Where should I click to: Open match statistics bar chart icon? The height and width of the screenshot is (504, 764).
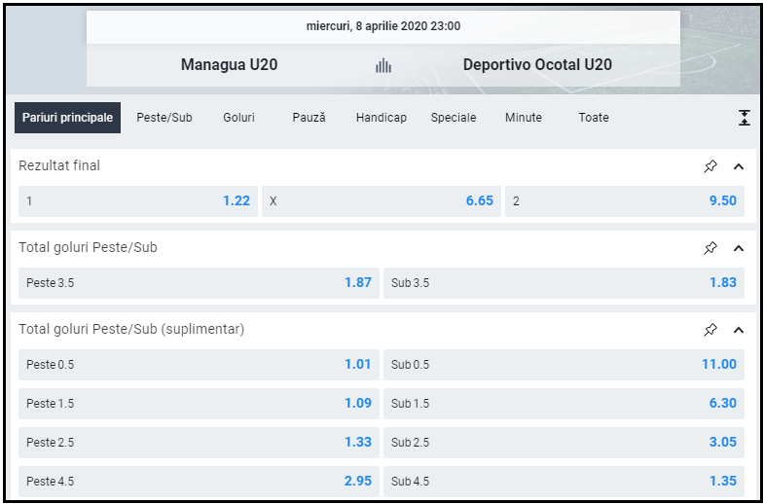pos(383,65)
